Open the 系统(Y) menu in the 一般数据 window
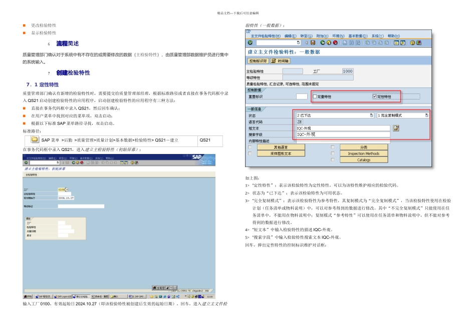Screen dimensions: 476x336 [x=378, y=36]
